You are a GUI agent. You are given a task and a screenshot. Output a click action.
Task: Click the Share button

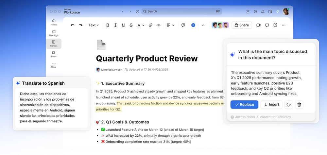242,25
